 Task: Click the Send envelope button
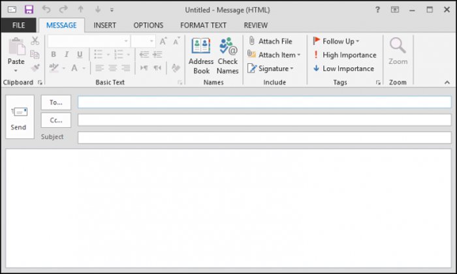[20, 117]
